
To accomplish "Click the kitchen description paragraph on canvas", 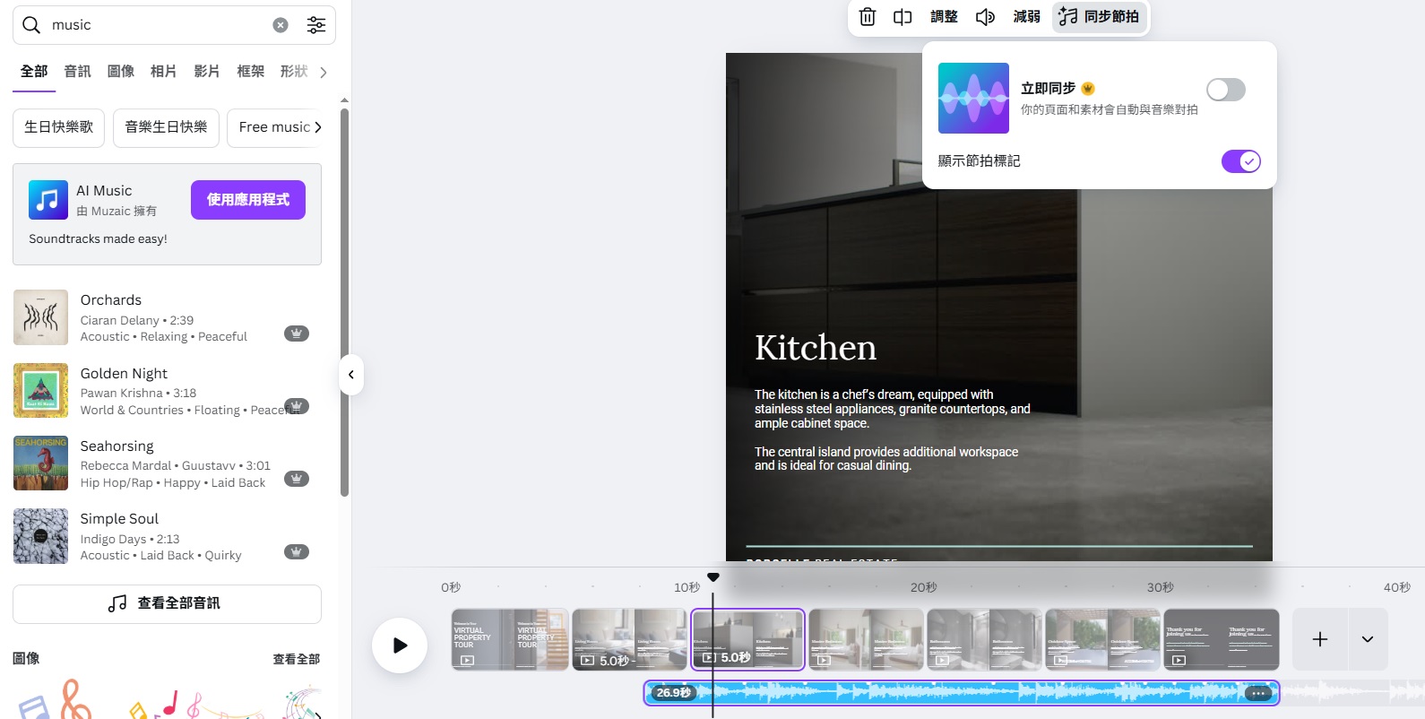I will pos(893,430).
